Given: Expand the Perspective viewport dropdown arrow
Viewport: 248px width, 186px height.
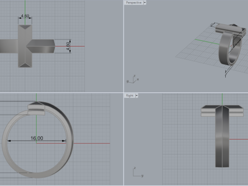Looking at the screenshot, I should pyautogui.click(x=145, y=3).
